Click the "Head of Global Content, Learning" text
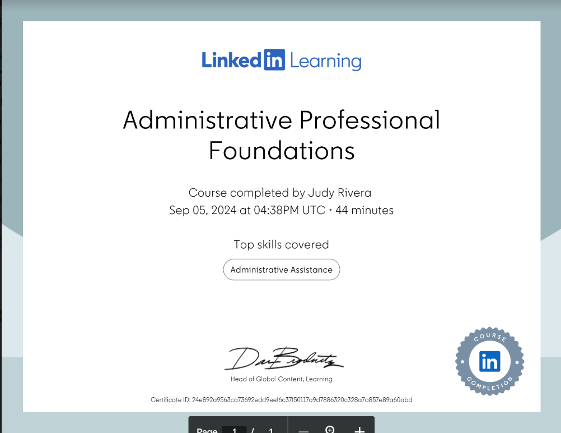The height and width of the screenshot is (433, 561). coord(281,379)
